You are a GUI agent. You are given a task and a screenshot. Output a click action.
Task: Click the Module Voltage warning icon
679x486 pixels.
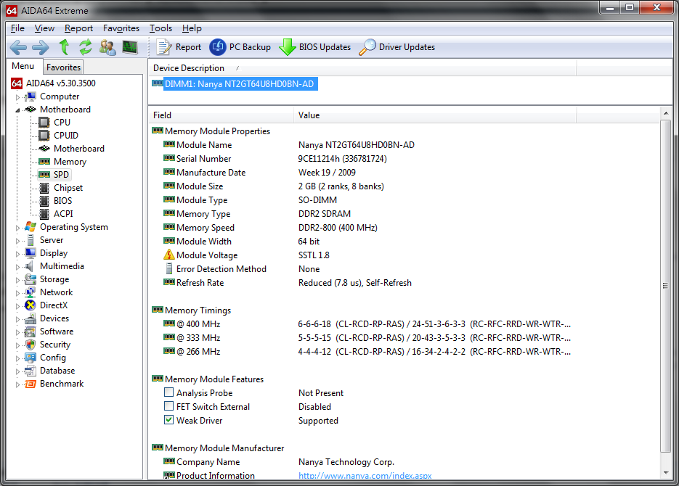169,255
